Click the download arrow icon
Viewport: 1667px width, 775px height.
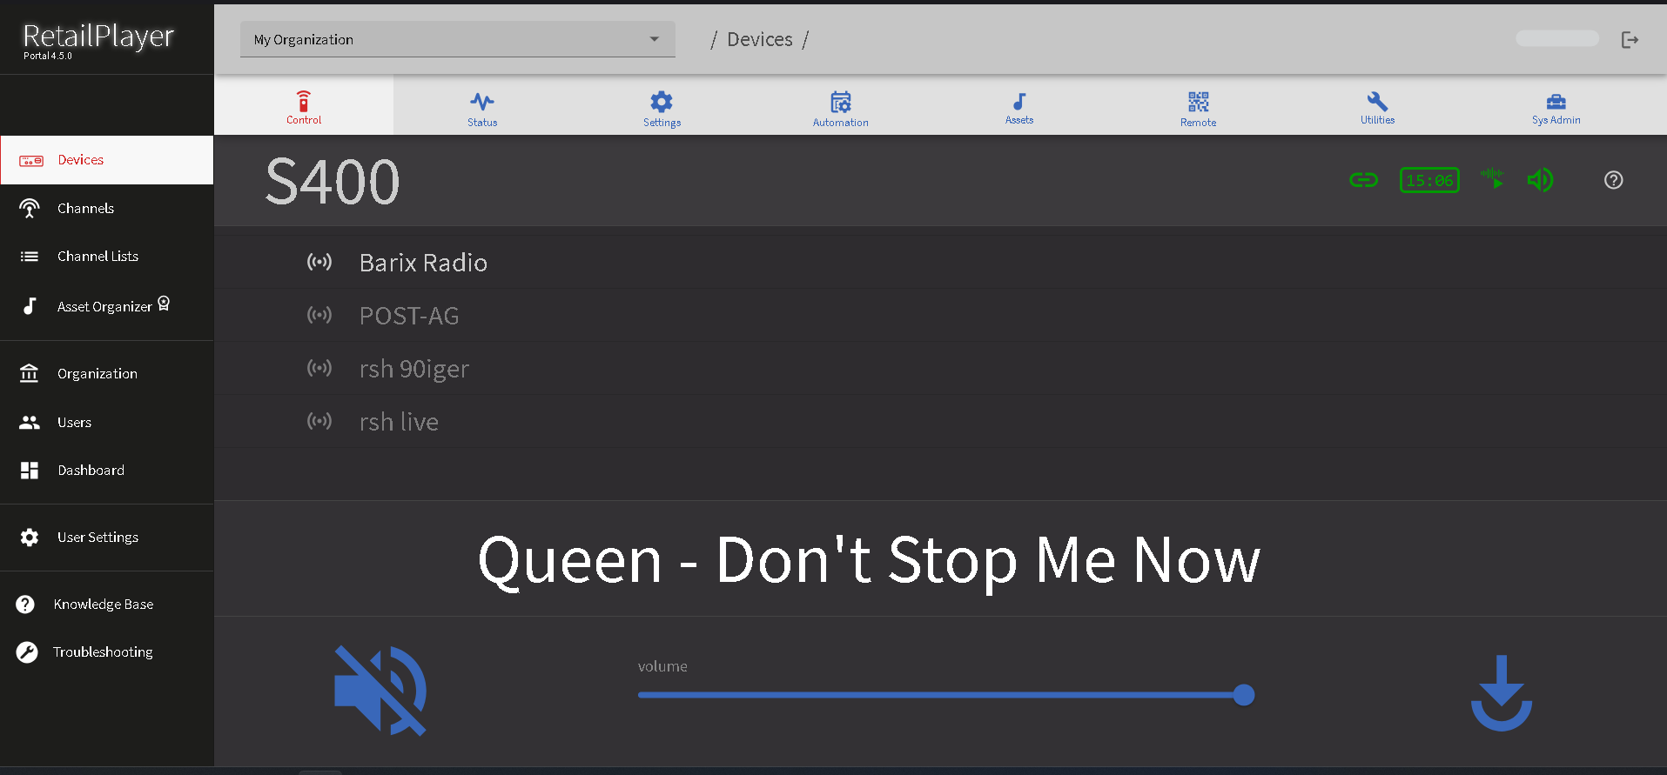(x=1501, y=692)
